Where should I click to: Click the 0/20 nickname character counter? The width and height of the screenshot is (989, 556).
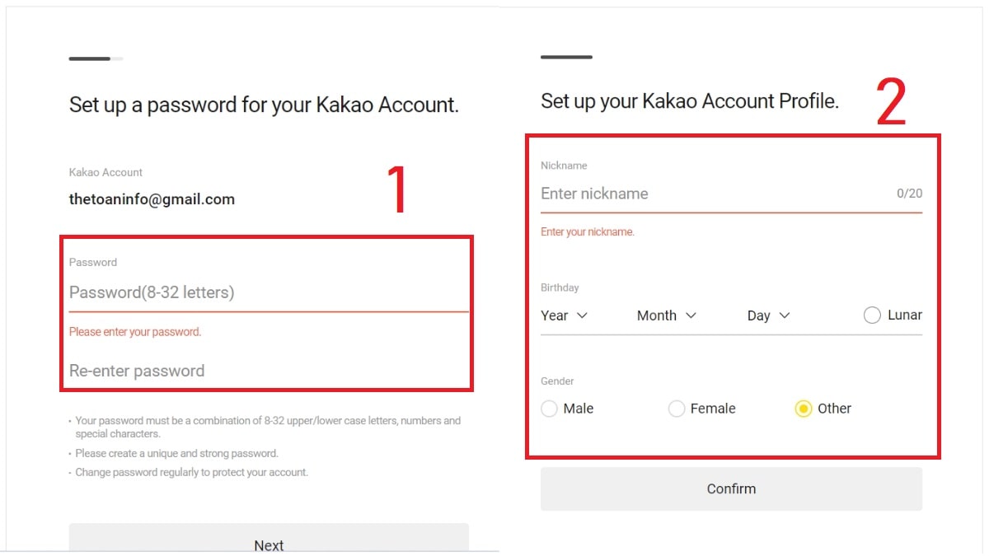pyautogui.click(x=909, y=194)
